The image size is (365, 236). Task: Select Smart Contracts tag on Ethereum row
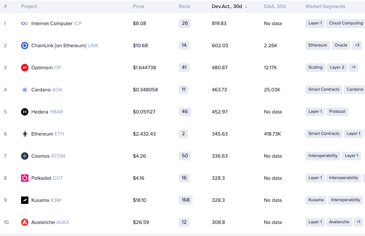pos(324,134)
